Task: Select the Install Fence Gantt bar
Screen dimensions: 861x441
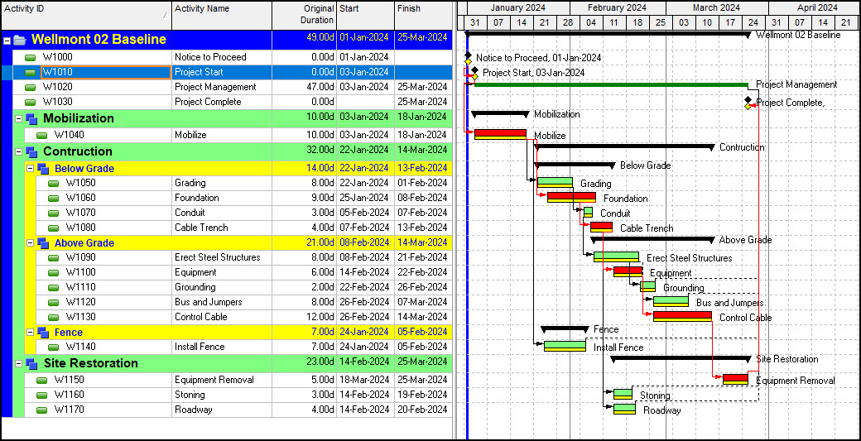Action: (565, 346)
